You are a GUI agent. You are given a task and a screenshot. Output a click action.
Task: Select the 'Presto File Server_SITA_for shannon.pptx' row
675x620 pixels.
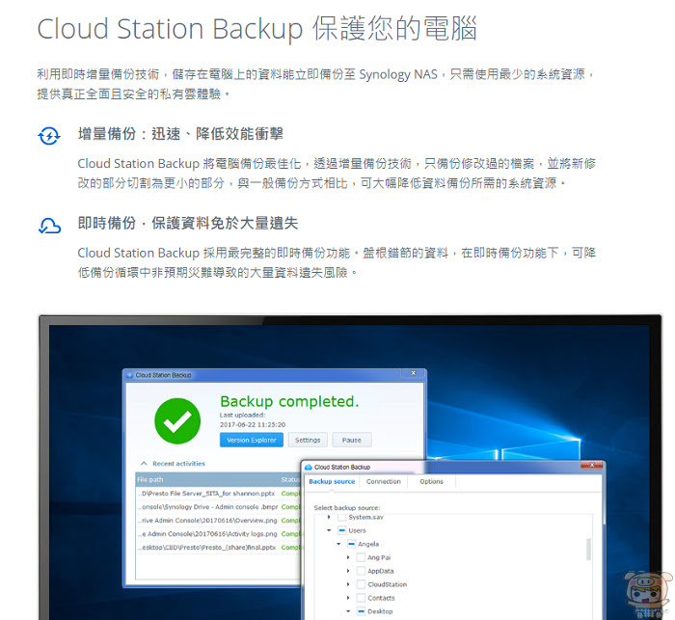(x=218, y=494)
